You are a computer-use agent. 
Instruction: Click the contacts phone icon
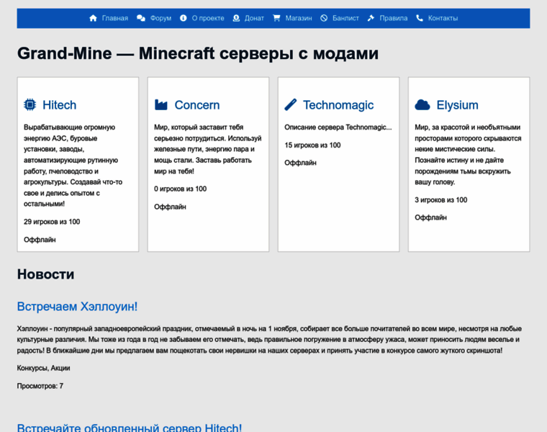420,18
